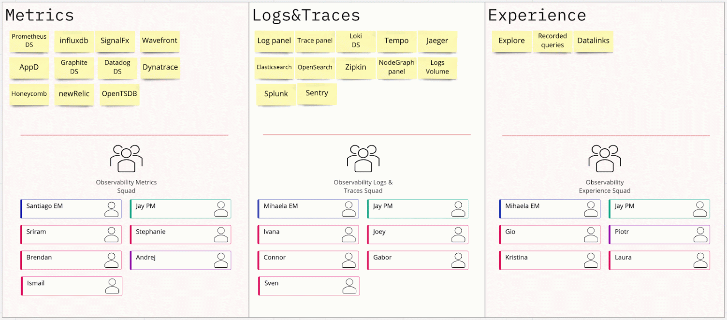Image resolution: width=727 pixels, height=320 pixels.
Task: Select the Metrics column header
Action: 40,15
